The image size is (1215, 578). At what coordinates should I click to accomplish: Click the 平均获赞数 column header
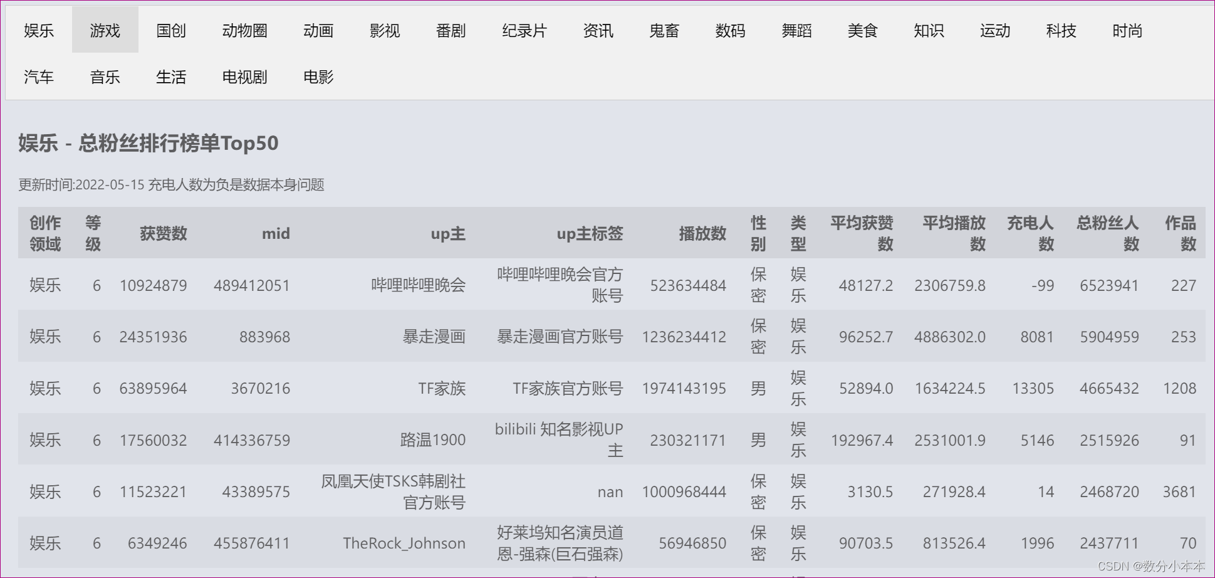pyautogui.click(x=862, y=233)
